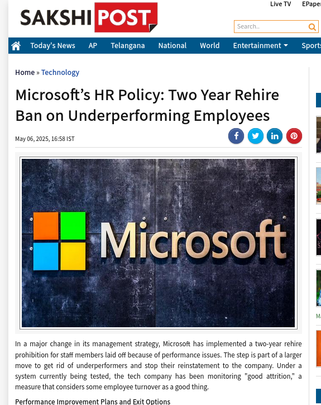Open the Sports section
This screenshot has width=321, height=405.
(311, 46)
